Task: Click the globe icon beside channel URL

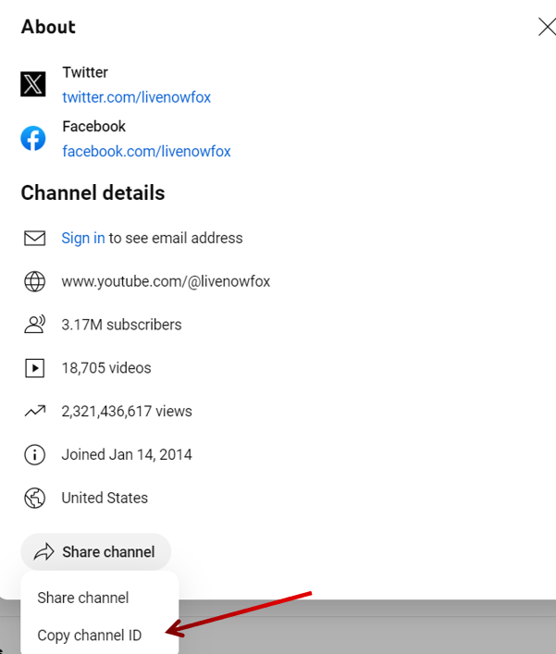Action: click(x=34, y=281)
